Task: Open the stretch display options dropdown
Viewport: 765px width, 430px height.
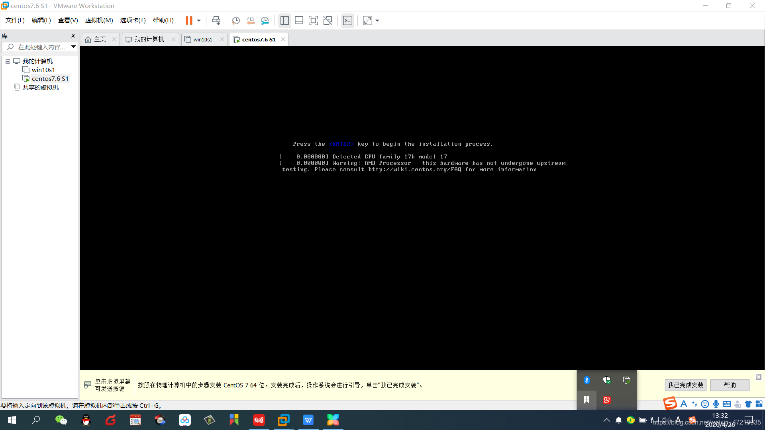Action: pos(377,20)
